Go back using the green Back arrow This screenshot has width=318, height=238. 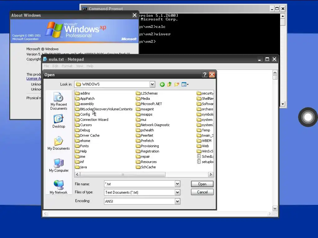162,84
